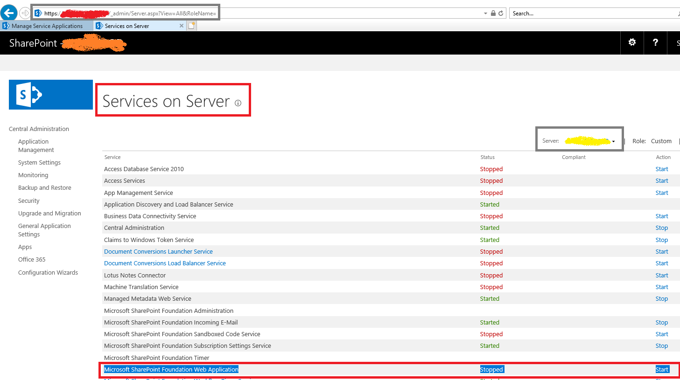Stop the Central Administration service
This screenshot has width=680, height=380.
(661, 228)
